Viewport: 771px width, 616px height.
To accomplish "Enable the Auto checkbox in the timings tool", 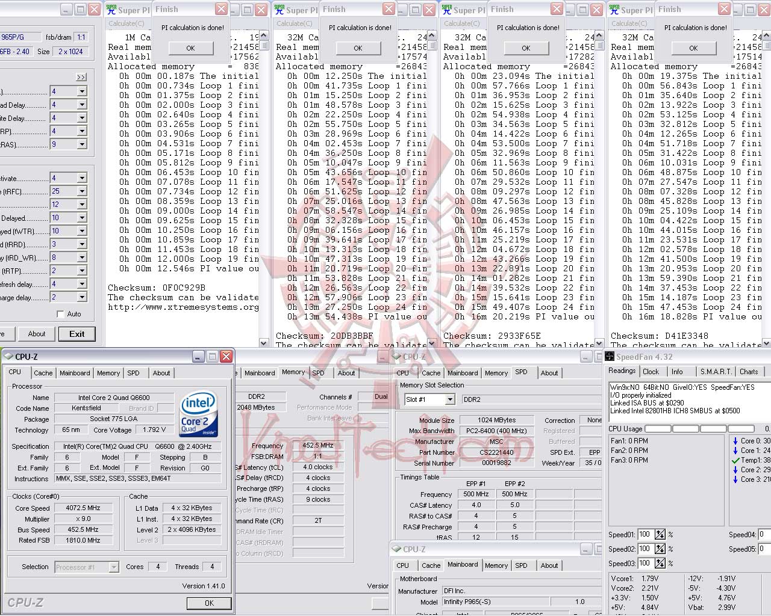I will (x=60, y=314).
